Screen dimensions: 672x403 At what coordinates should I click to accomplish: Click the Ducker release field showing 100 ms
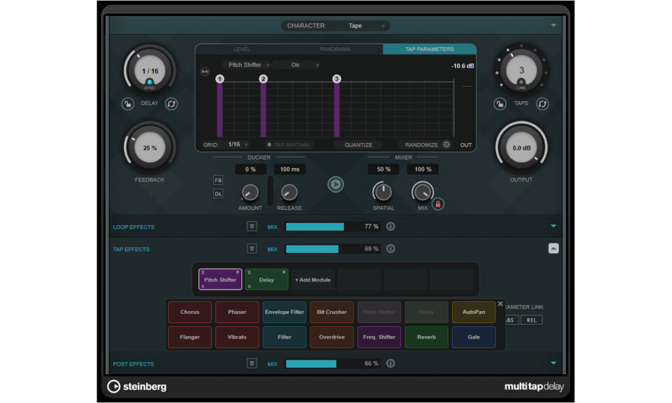[x=289, y=169]
